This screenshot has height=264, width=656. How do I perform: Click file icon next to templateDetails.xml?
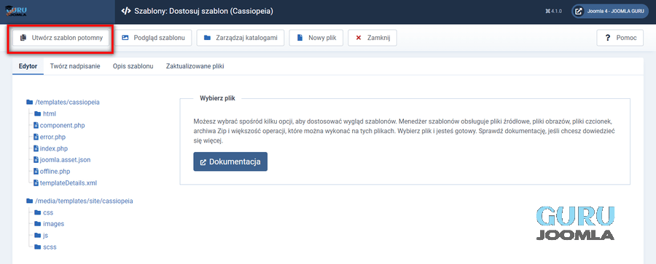point(36,183)
